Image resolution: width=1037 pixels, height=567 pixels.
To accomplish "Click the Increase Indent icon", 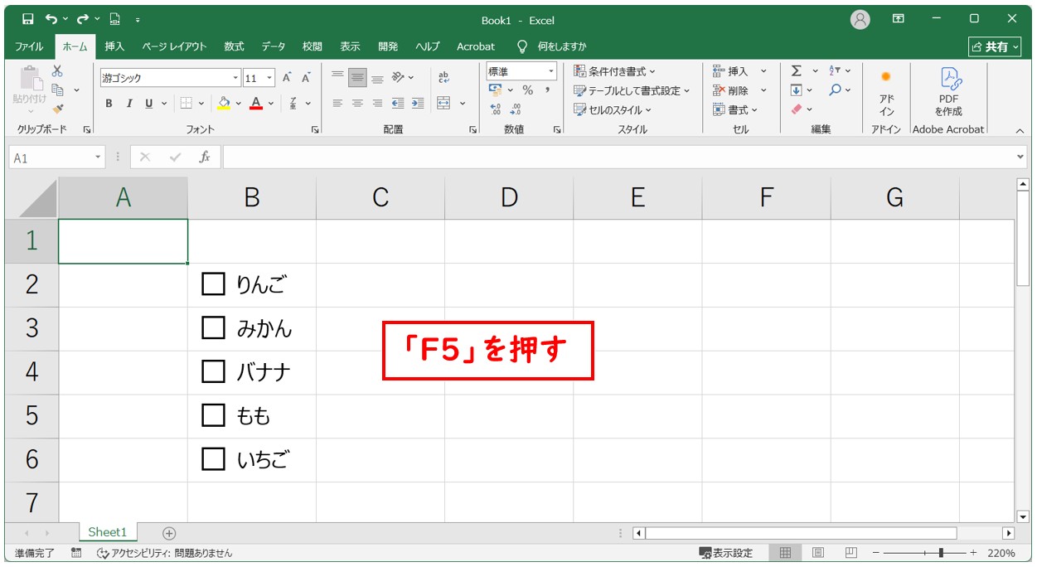I will tap(418, 104).
